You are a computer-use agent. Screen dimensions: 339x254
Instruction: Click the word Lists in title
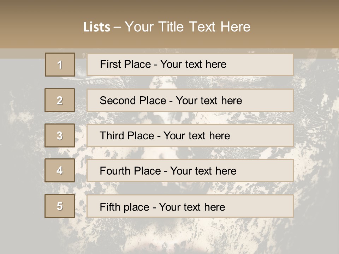96,27
